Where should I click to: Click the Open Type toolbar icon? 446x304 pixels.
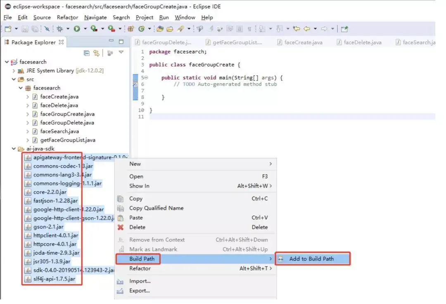click(160, 29)
